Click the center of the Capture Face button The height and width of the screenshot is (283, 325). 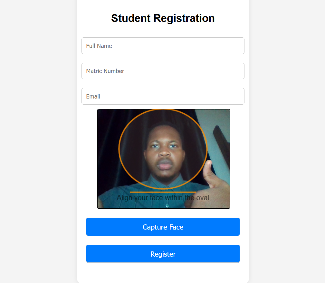point(163,227)
